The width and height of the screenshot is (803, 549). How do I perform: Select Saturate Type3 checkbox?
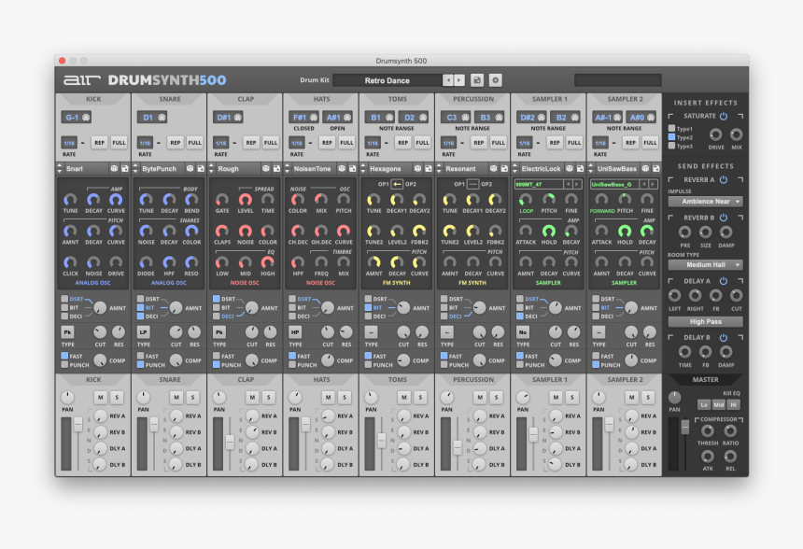tap(671, 146)
